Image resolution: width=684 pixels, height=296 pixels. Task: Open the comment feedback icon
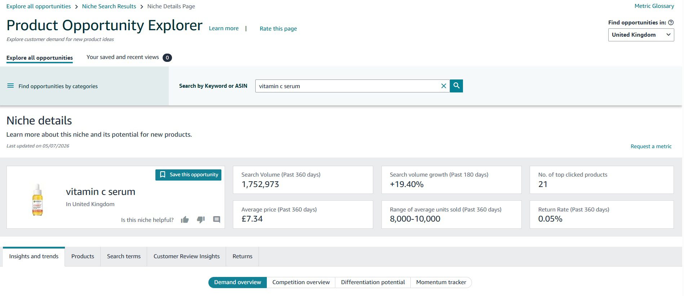[x=216, y=219]
